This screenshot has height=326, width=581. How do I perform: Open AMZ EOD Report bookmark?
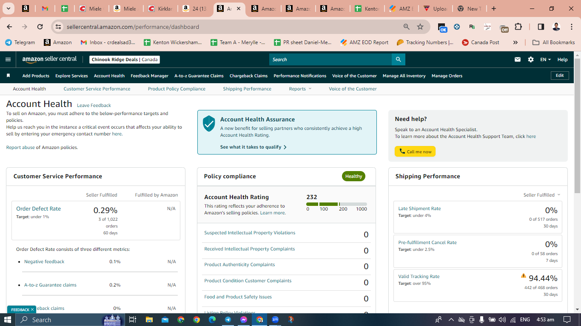point(365,42)
